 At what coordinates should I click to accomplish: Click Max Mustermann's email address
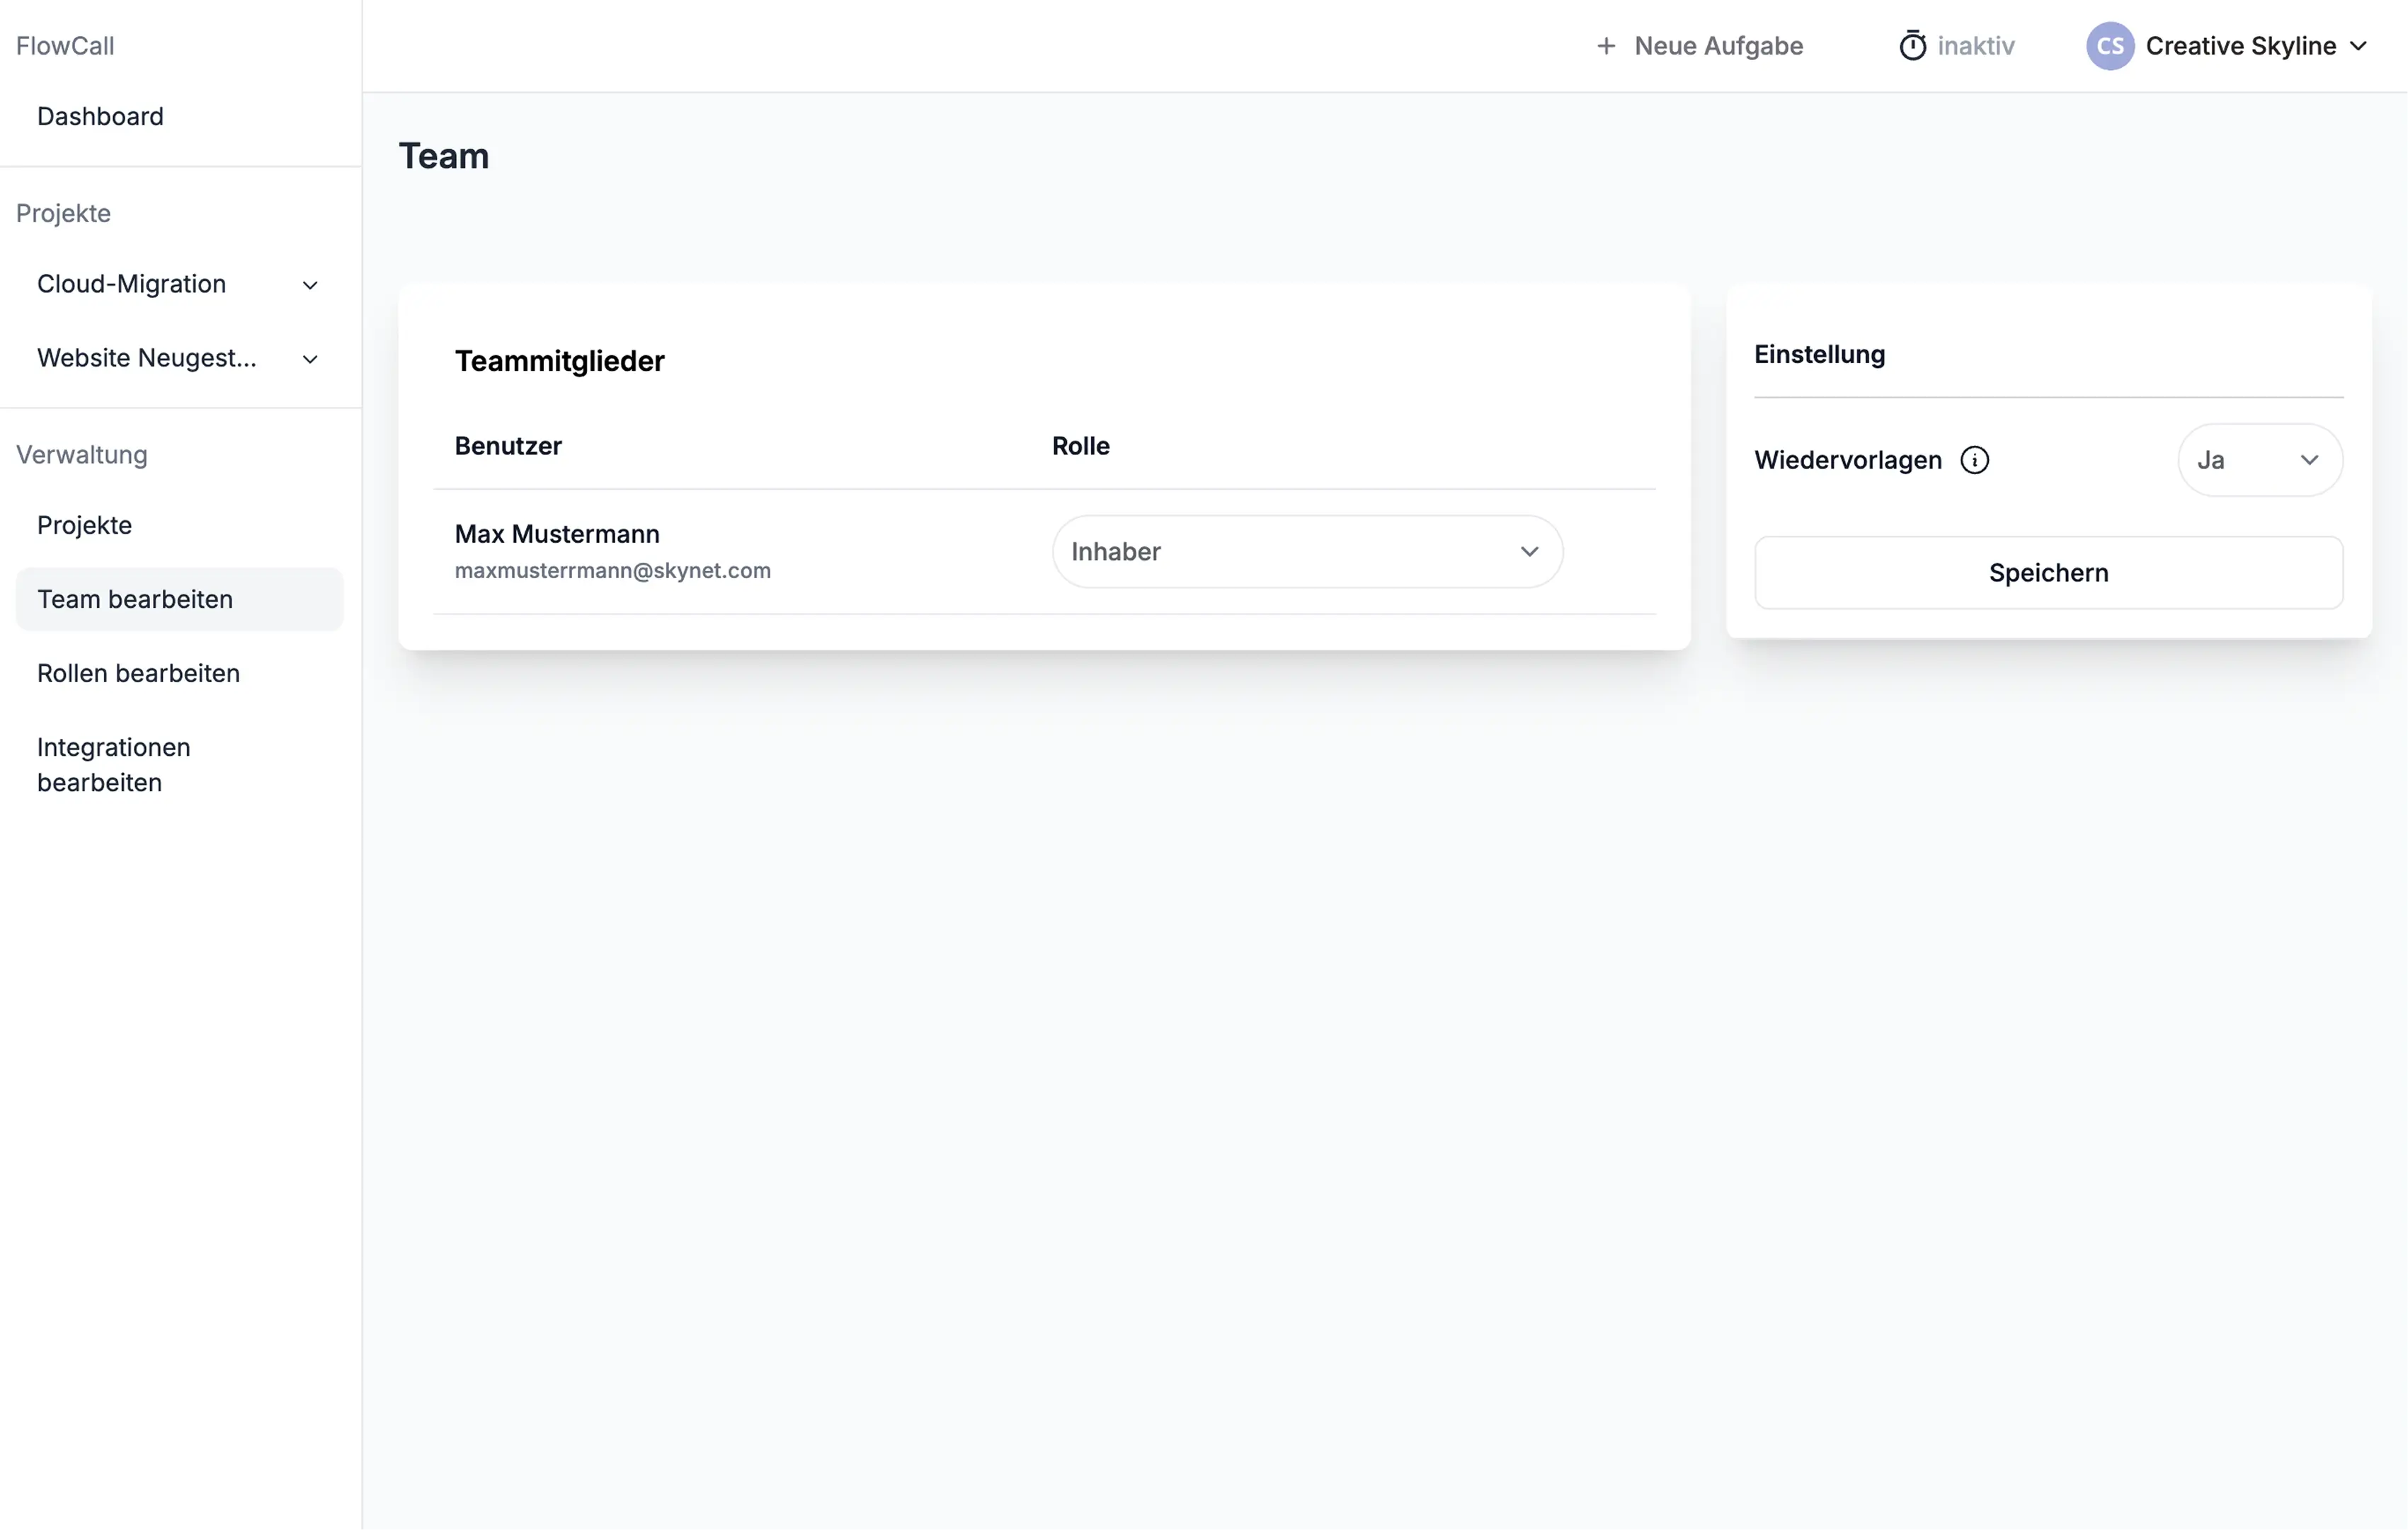tap(612, 570)
